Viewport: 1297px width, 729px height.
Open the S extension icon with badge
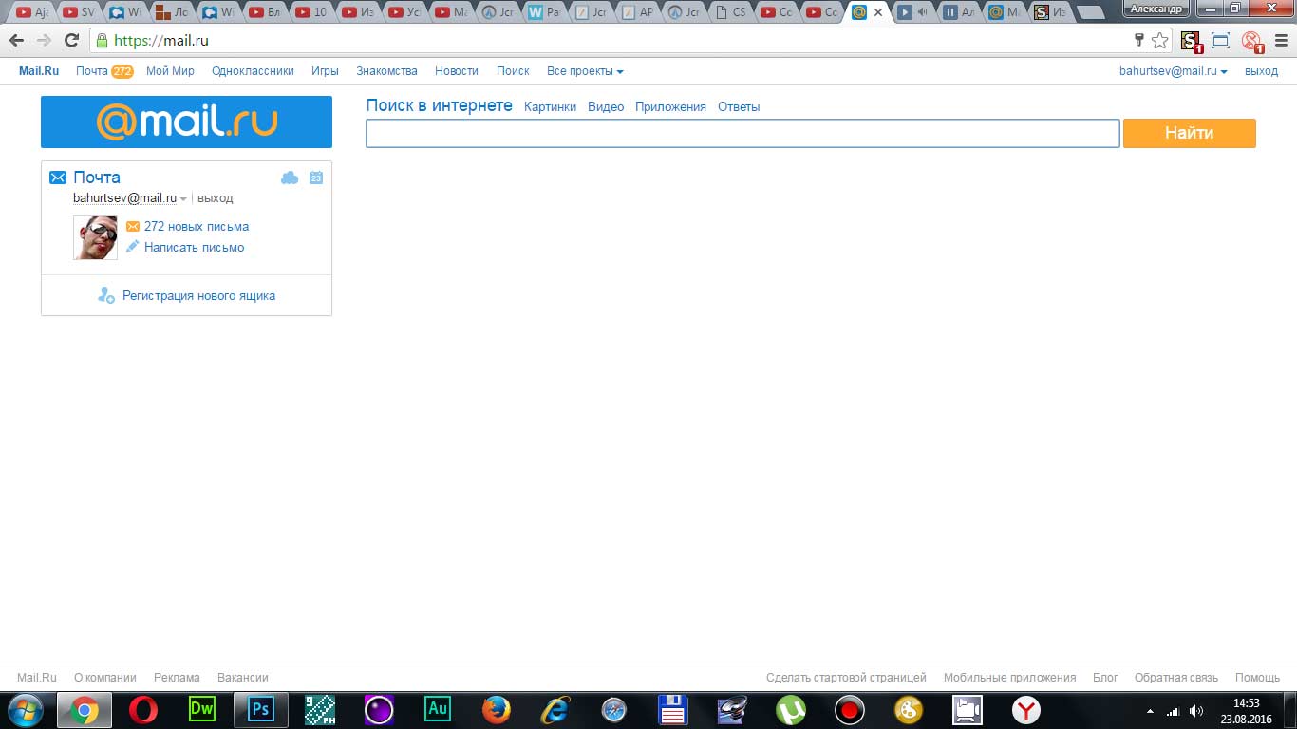coord(1192,41)
